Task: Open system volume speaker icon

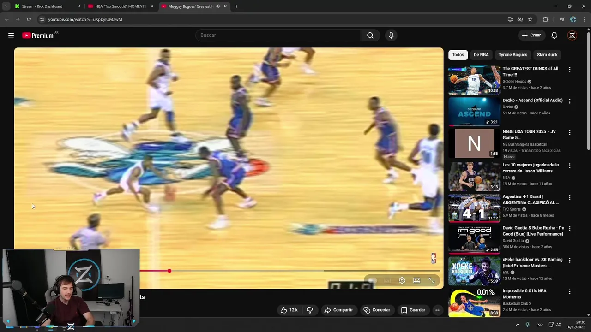Action: (558, 325)
